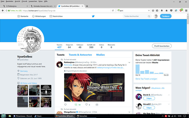Open the Follower 48 counter
Image resolution: width=189 pixels, height=118 pixels.
click(x=80, y=46)
